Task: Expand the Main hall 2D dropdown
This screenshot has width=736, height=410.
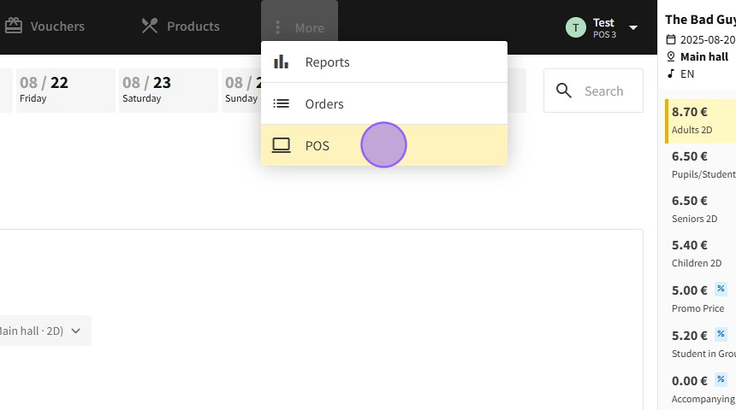Action: pos(76,331)
